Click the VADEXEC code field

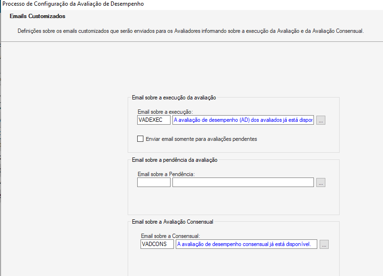click(x=153, y=120)
